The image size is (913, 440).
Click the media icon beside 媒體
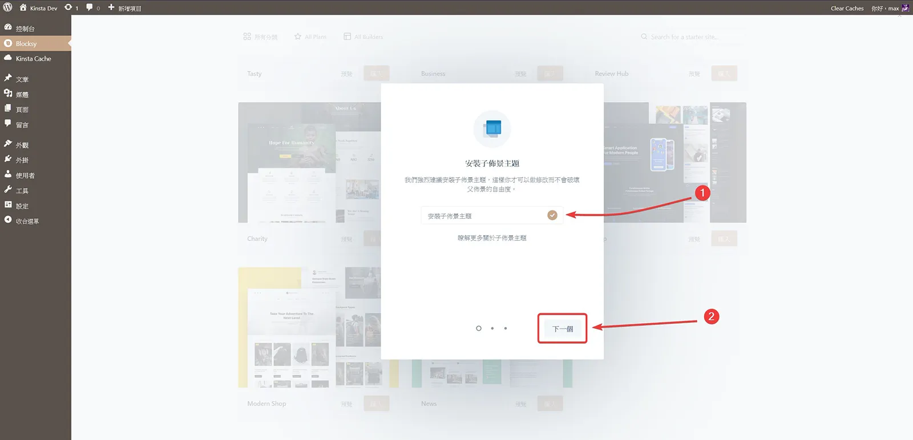pyautogui.click(x=8, y=93)
